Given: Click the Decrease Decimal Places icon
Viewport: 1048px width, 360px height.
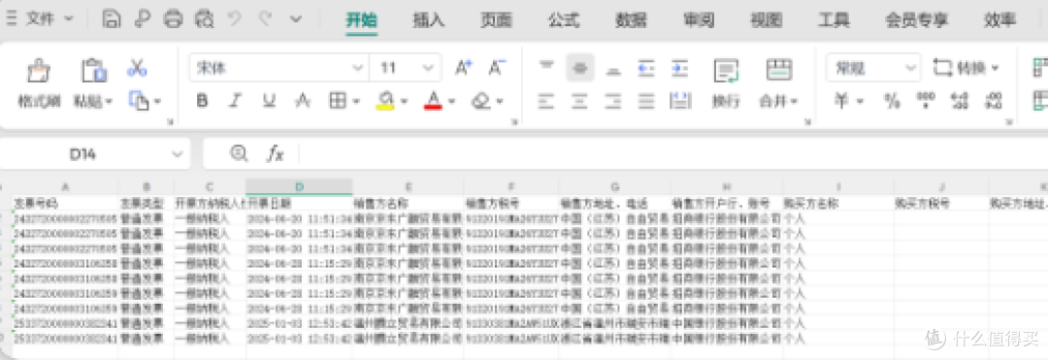Looking at the screenshot, I should click(994, 101).
